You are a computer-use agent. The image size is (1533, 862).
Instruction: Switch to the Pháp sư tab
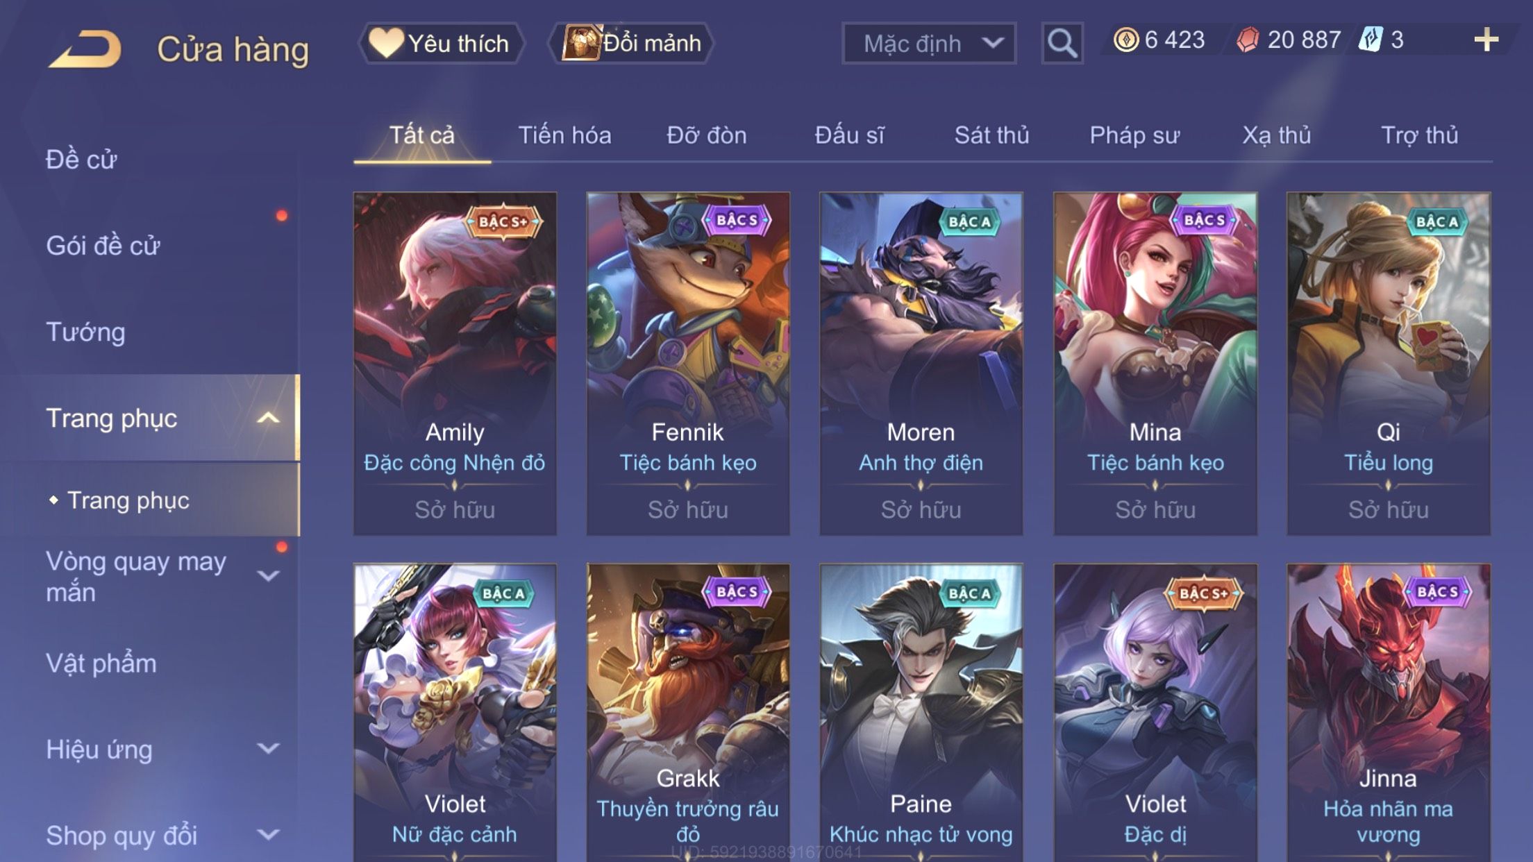tap(1134, 135)
